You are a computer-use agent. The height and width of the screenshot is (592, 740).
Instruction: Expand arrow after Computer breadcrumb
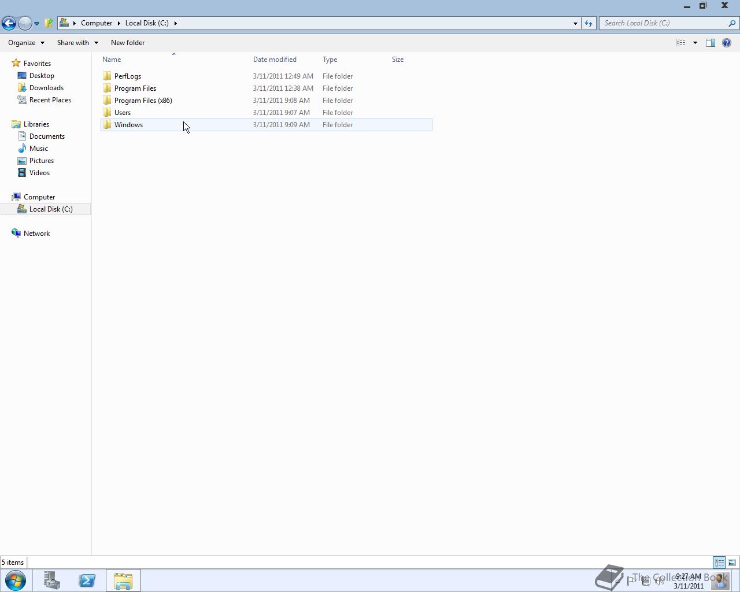pyautogui.click(x=119, y=23)
